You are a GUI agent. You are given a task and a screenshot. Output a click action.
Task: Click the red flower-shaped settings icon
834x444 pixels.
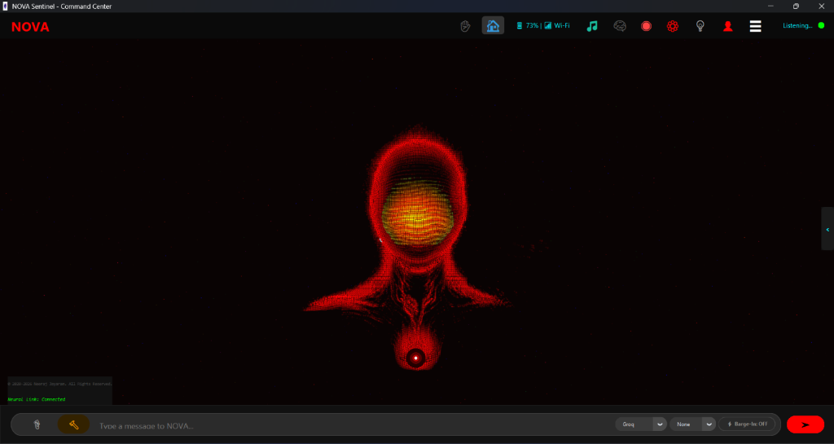673,25
